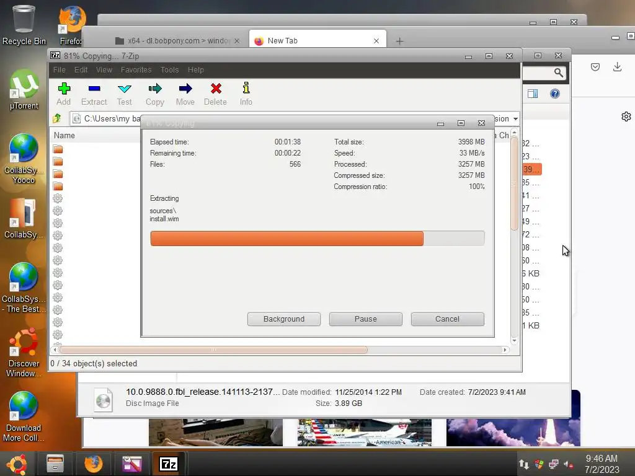Click the 7-Zip horizontal scrollbar thumb
635x476 pixels.
(x=213, y=350)
